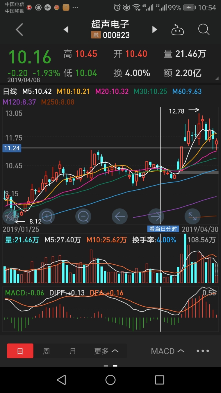Zoom out of the K-line chart
The image size is (221, 393).
coord(83,216)
